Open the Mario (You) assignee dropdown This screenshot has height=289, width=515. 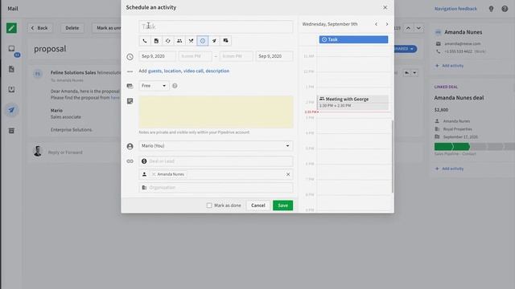(x=216, y=146)
